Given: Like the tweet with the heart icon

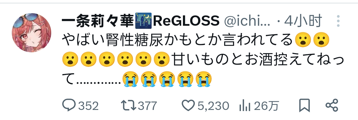Looking at the screenshot, I should pos(188,106).
